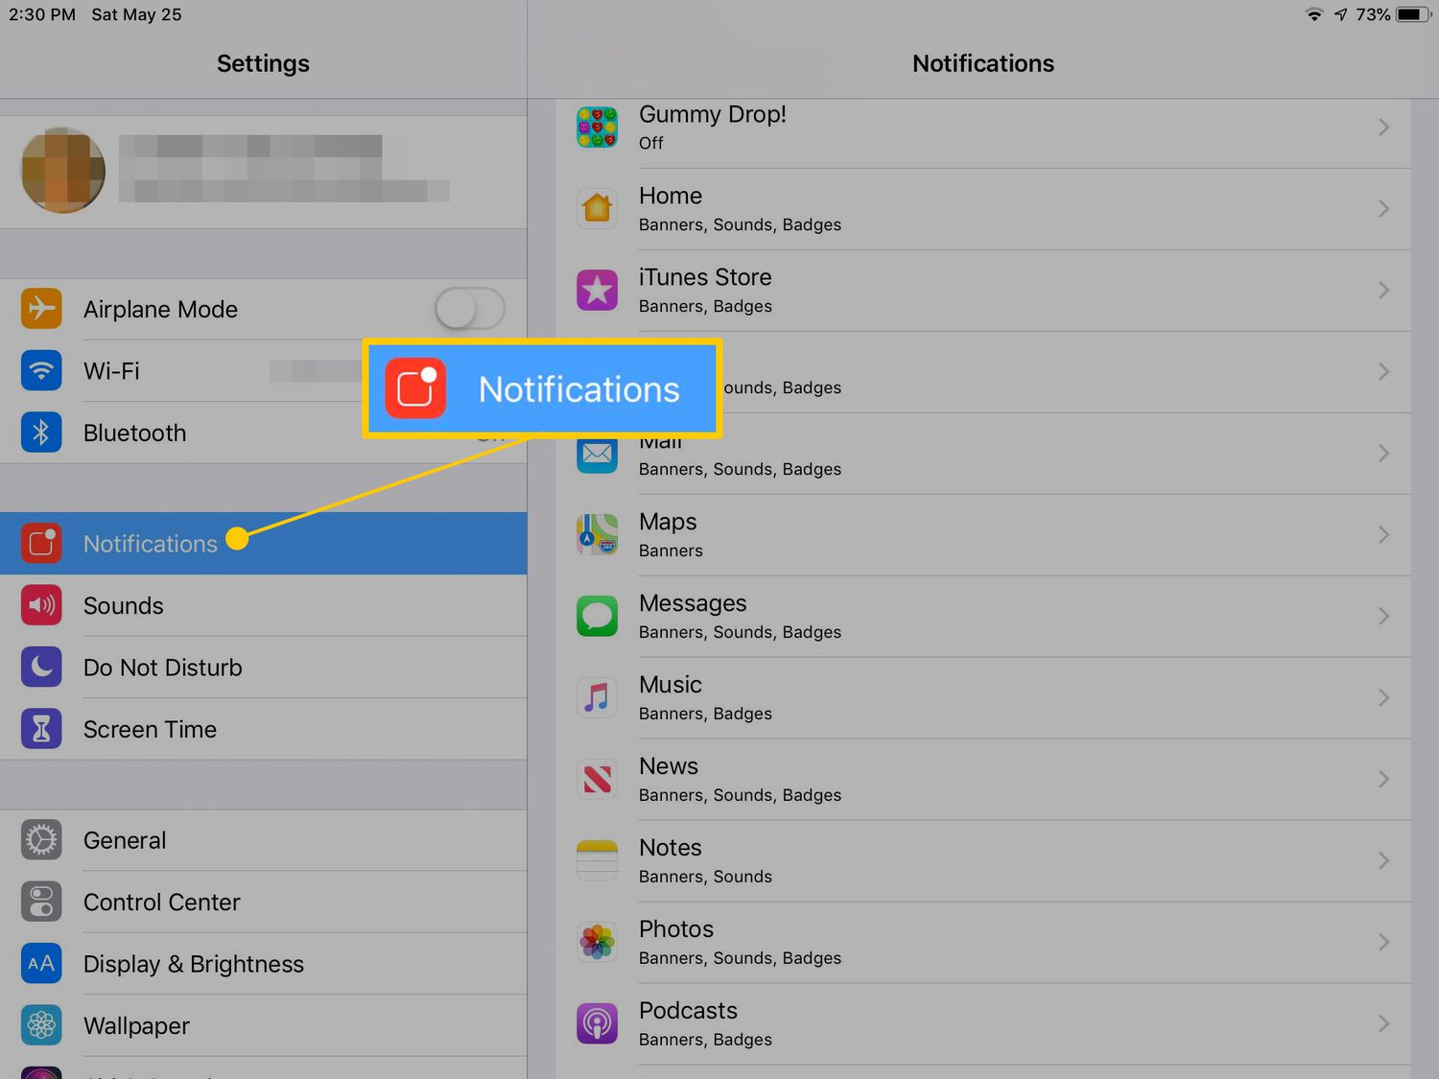The height and width of the screenshot is (1079, 1439).
Task: Tap the battery indicator in status bar
Action: pos(1413,14)
